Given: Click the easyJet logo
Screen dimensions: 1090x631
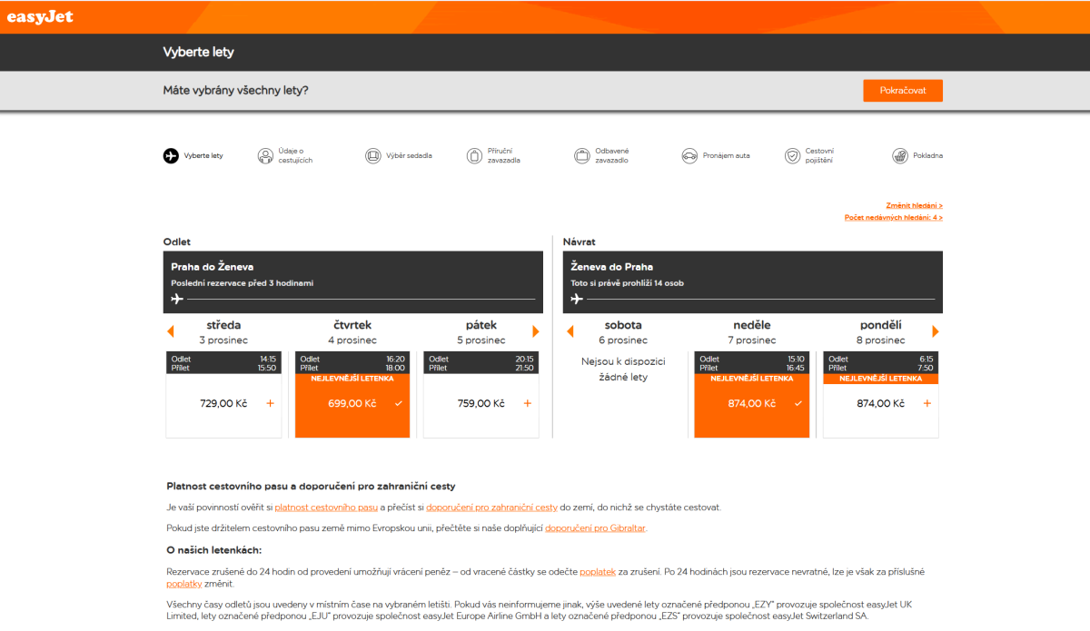Looking at the screenshot, I should 40,17.
